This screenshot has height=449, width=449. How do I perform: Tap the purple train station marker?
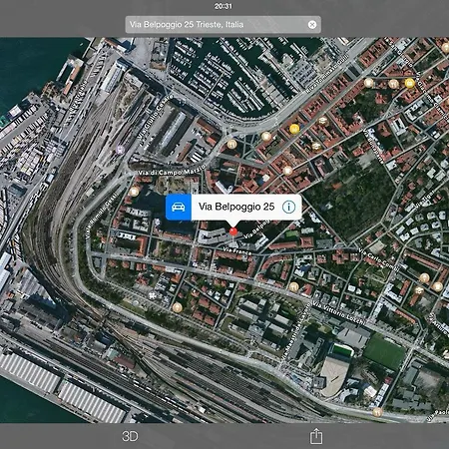[x=120, y=150]
